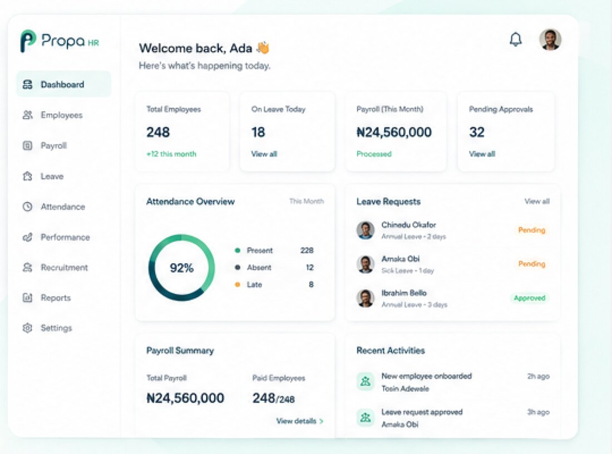Click Approved badge for Ibrahim Bello
The height and width of the screenshot is (454, 612).
click(x=530, y=297)
